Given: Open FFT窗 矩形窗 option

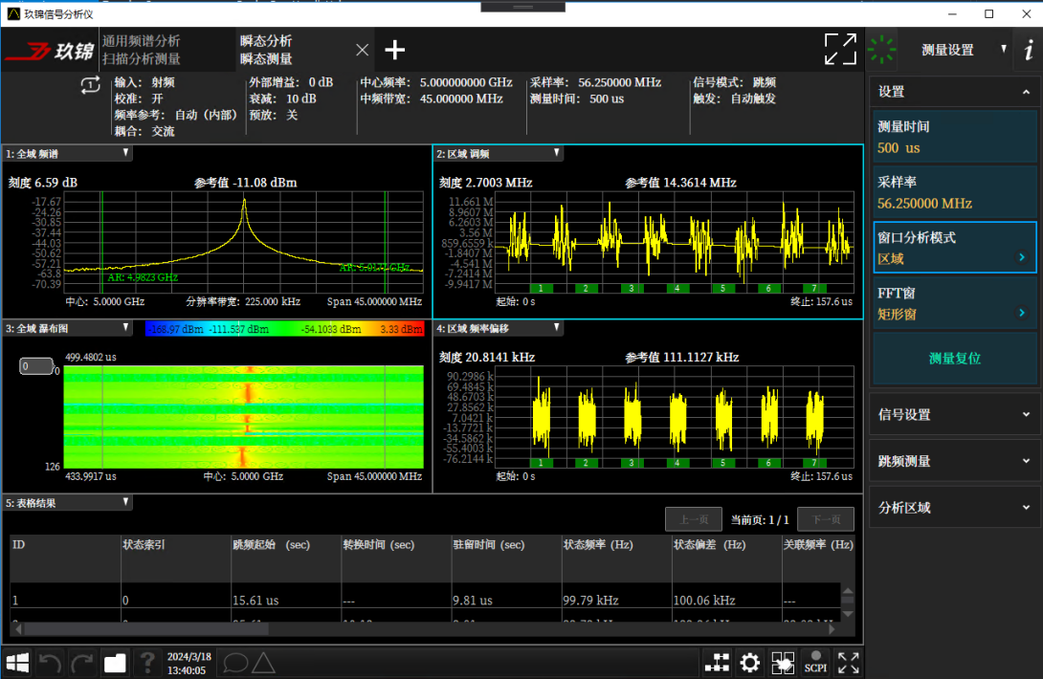Looking at the screenshot, I should tap(955, 303).
